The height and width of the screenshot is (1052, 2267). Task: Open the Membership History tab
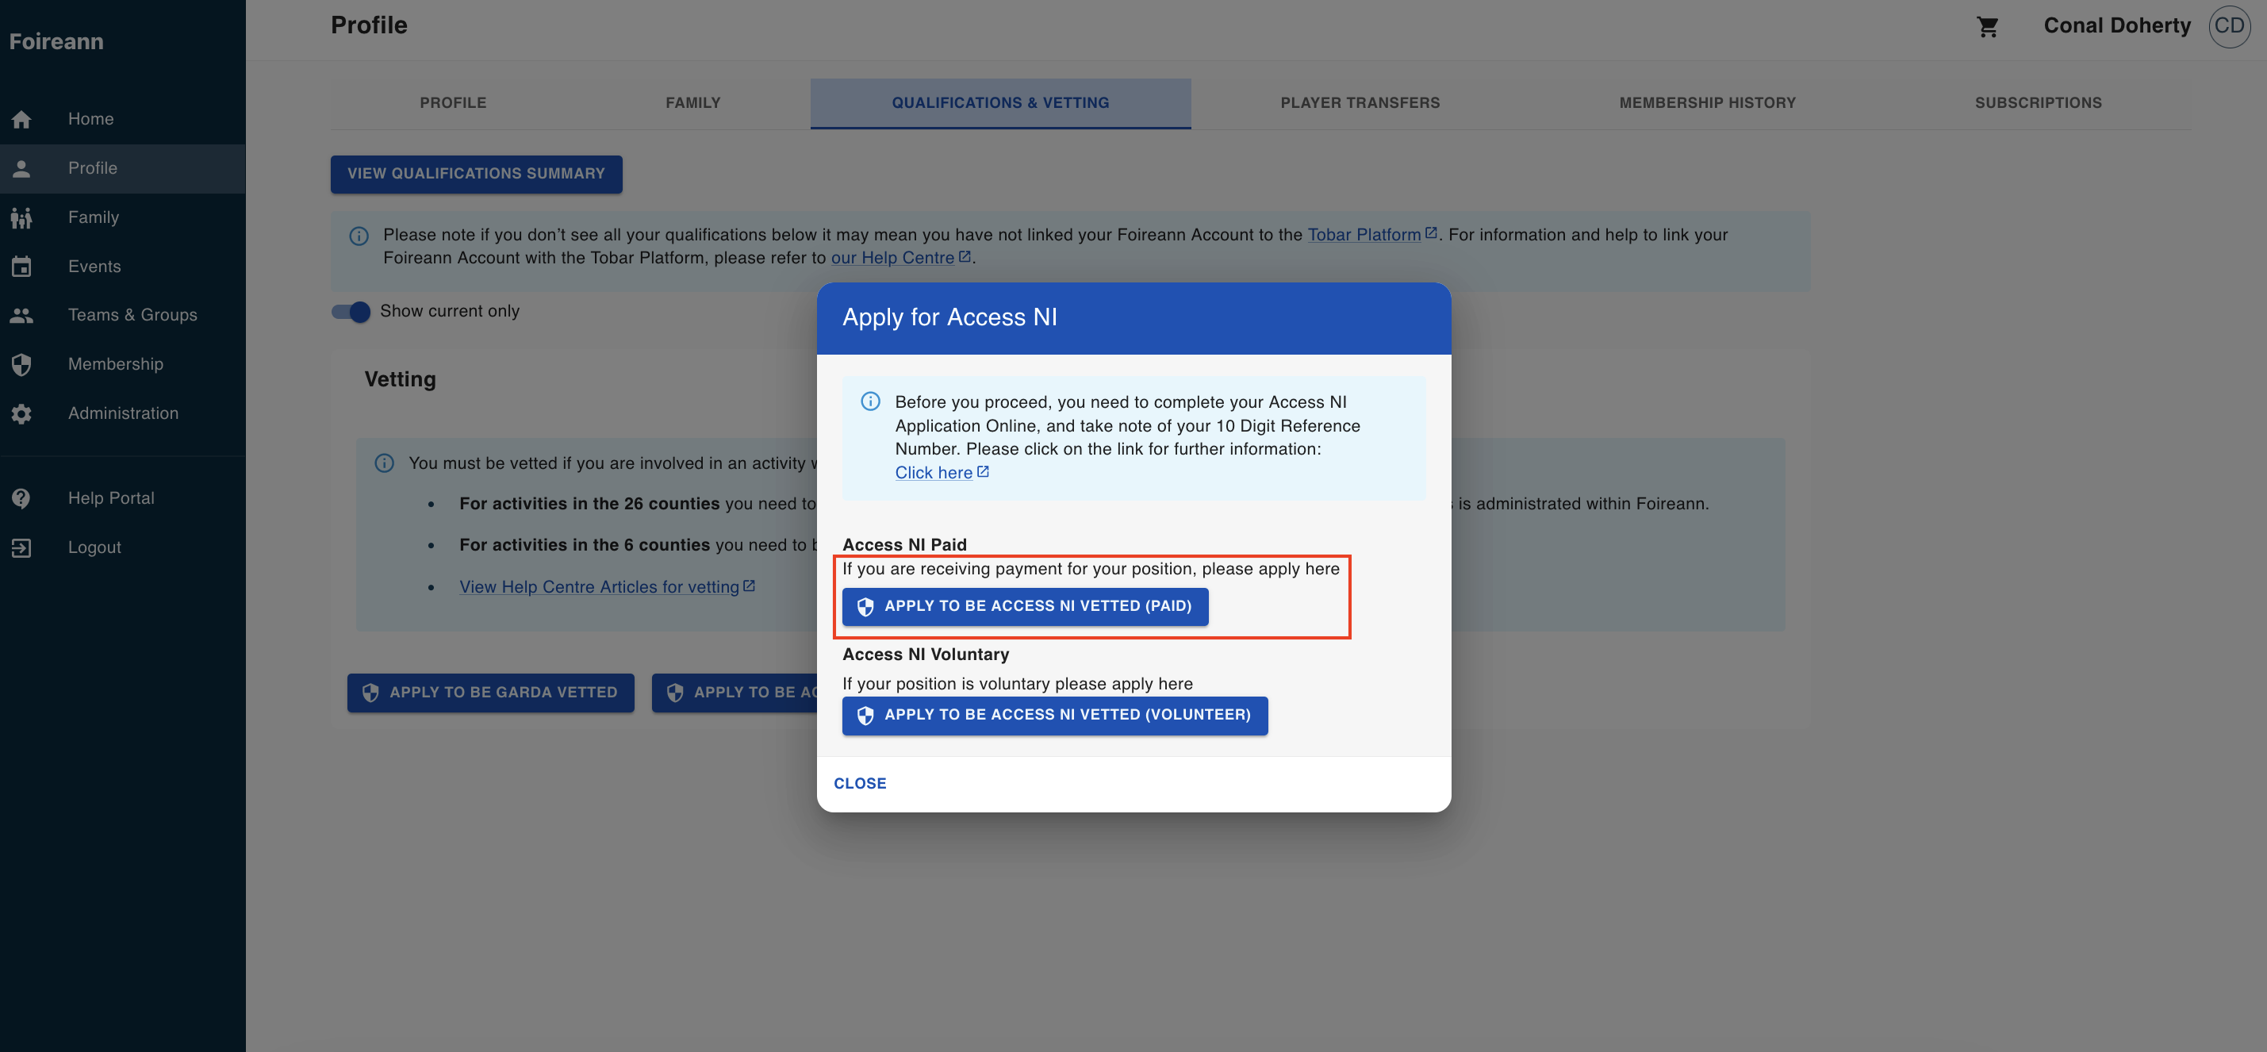coord(1707,103)
